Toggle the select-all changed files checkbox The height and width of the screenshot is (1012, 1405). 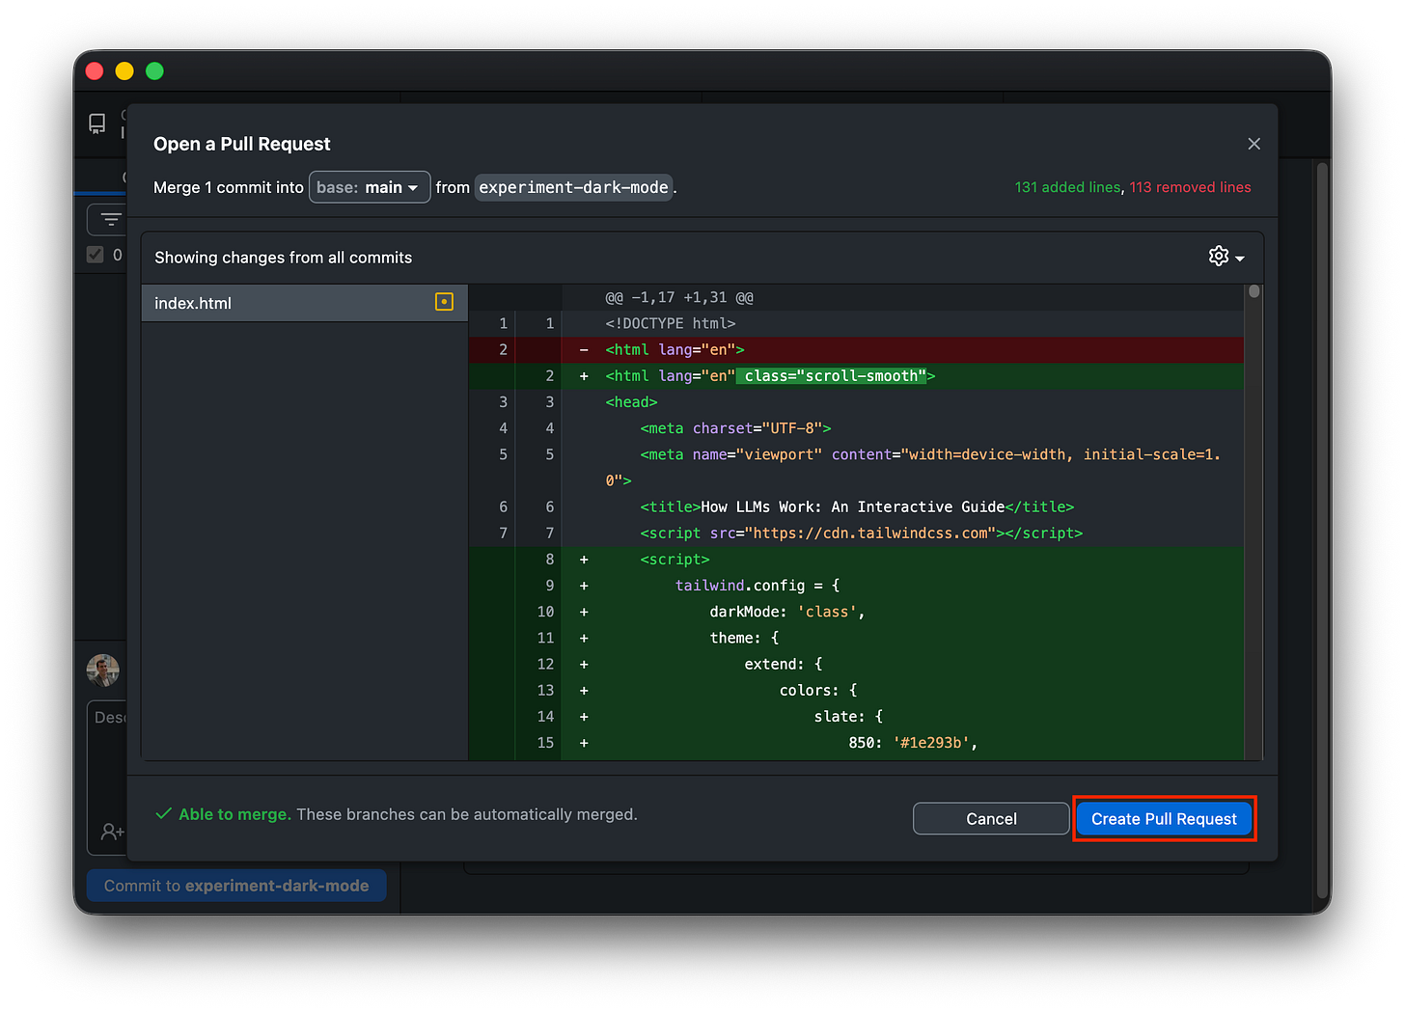(95, 254)
